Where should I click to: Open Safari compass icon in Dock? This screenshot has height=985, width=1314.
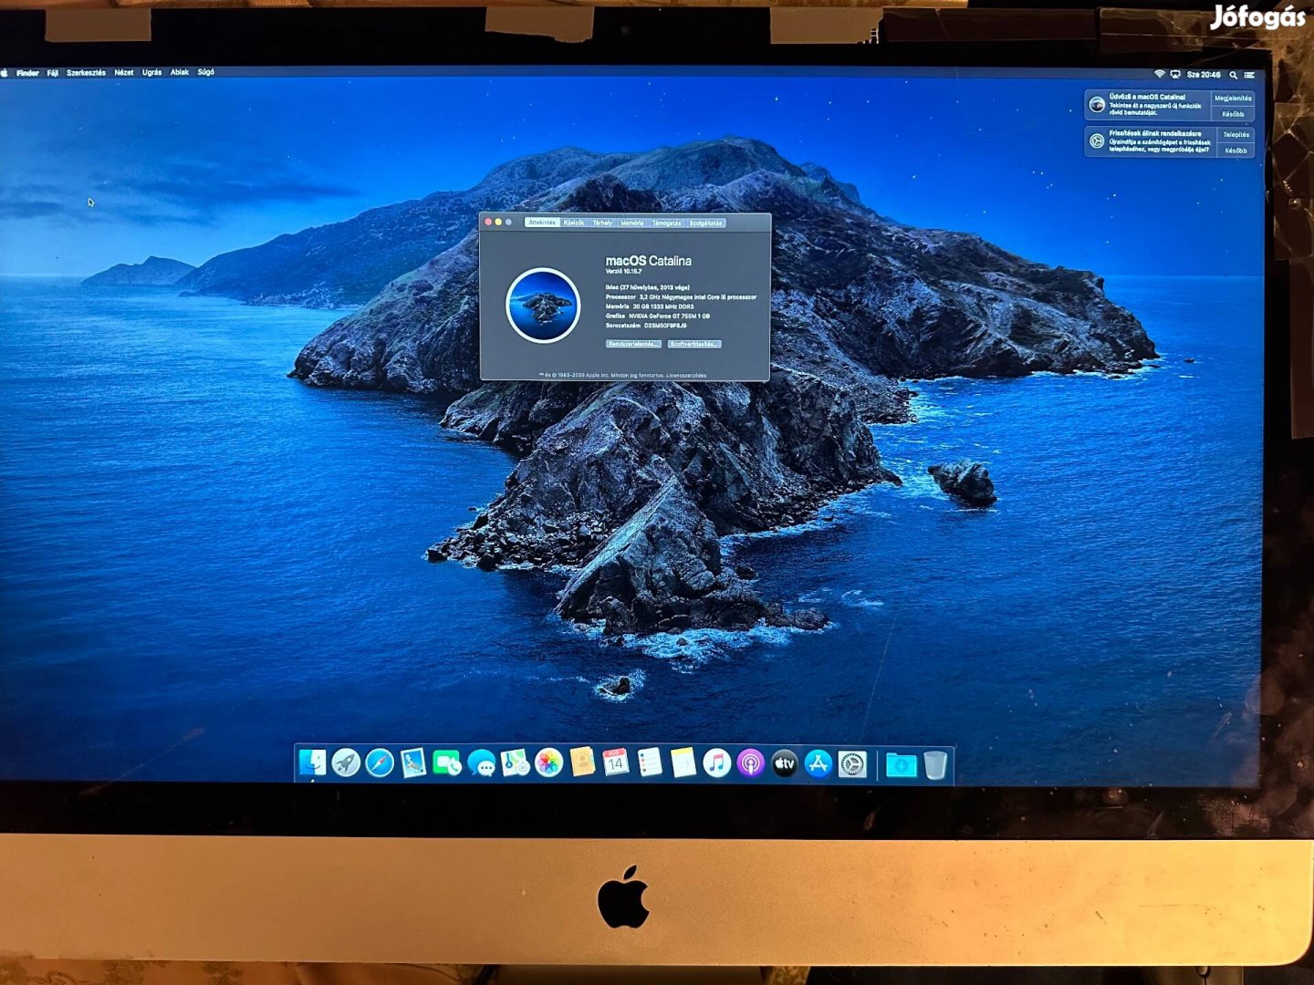point(380,762)
